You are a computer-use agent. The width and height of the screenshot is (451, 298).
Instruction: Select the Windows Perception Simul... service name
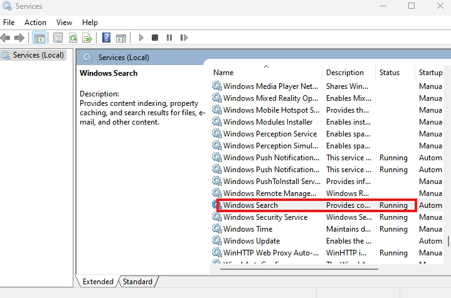click(270, 146)
